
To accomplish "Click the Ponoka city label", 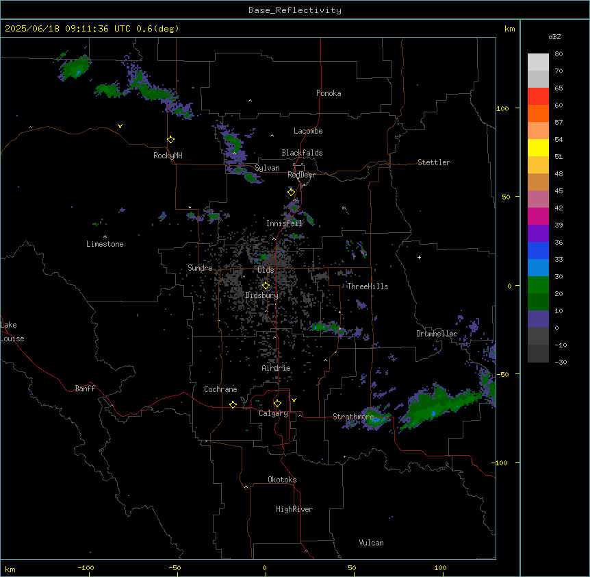I will pos(329,93).
